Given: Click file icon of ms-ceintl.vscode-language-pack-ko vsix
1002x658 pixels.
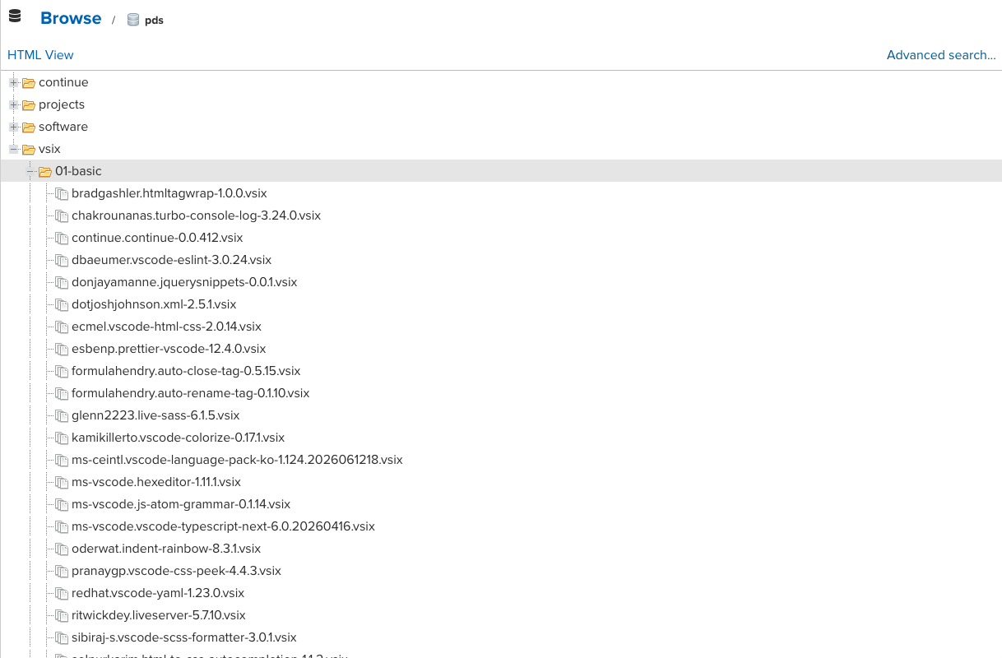Looking at the screenshot, I should point(62,461).
